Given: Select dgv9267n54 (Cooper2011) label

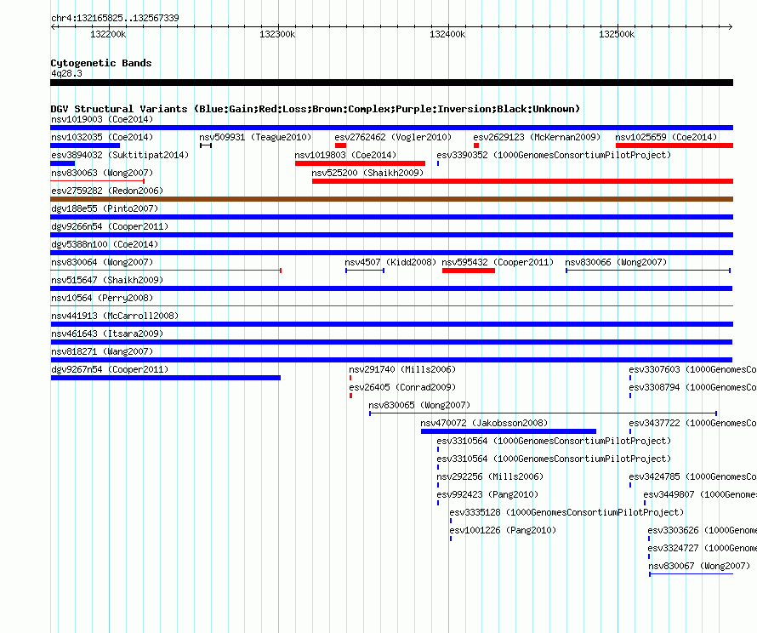Looking at the screenshot, I should pos(110,369).
